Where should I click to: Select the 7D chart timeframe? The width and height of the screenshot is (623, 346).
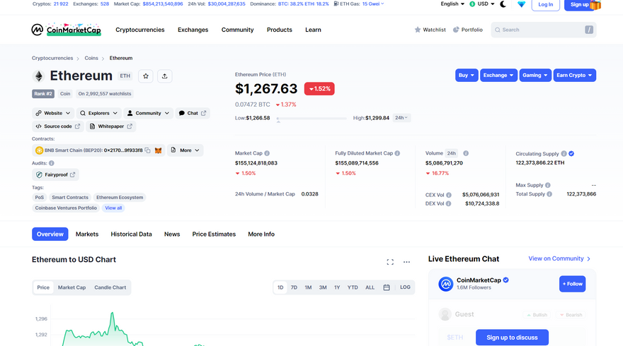pos(294,287)
